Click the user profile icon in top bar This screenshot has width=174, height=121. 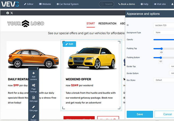point(172,4)
